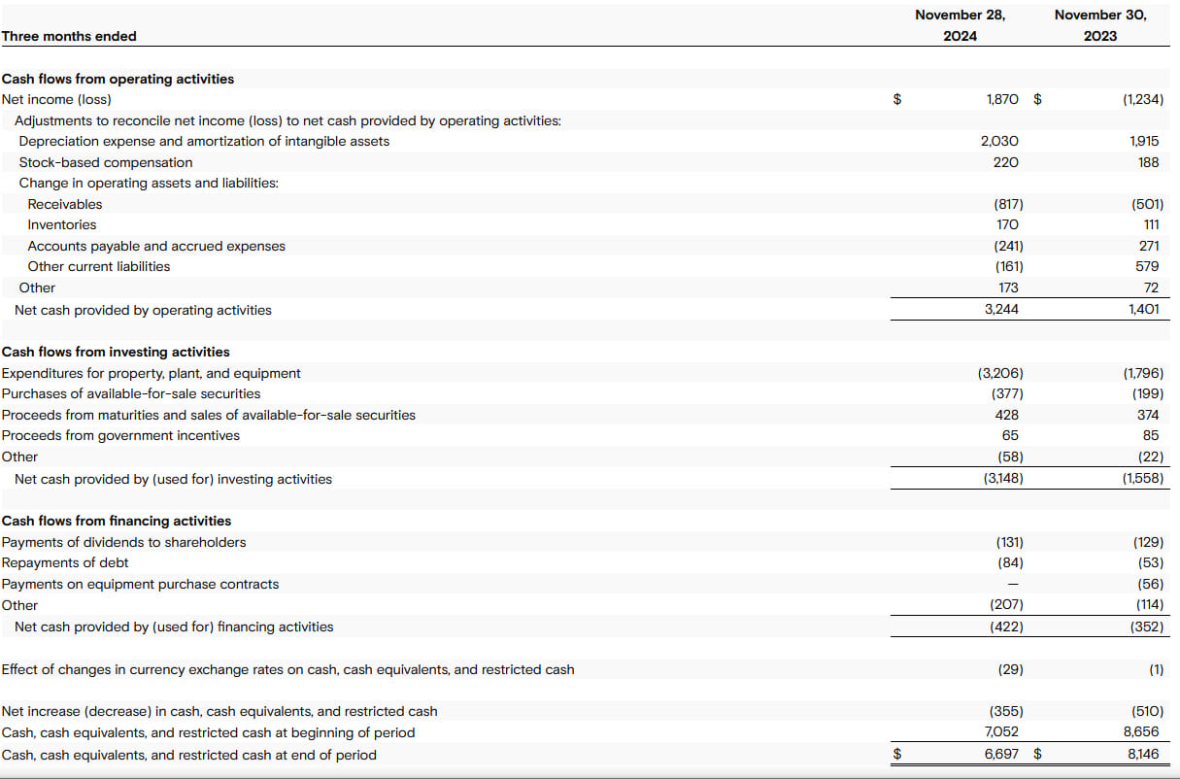
Task: Select the 3,244 operating cash total
Action: point(1001,310)
